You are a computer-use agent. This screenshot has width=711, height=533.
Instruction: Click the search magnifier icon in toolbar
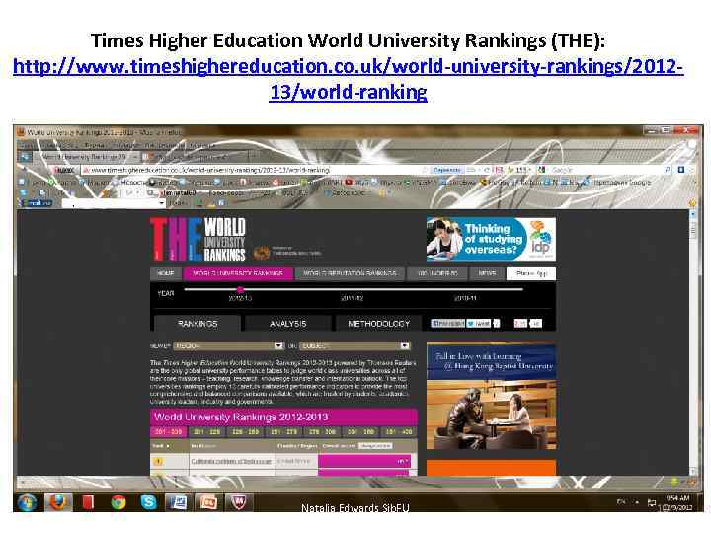[x=667, y=170]
